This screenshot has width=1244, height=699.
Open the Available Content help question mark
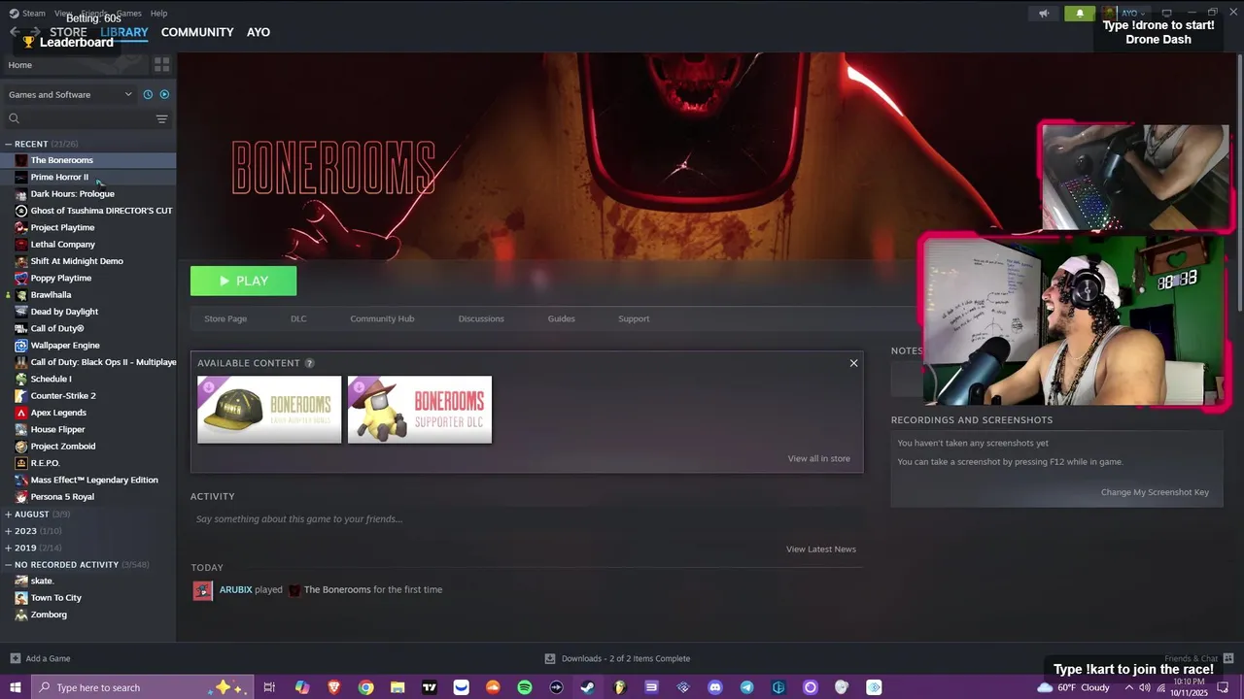(x=310, y=363)
